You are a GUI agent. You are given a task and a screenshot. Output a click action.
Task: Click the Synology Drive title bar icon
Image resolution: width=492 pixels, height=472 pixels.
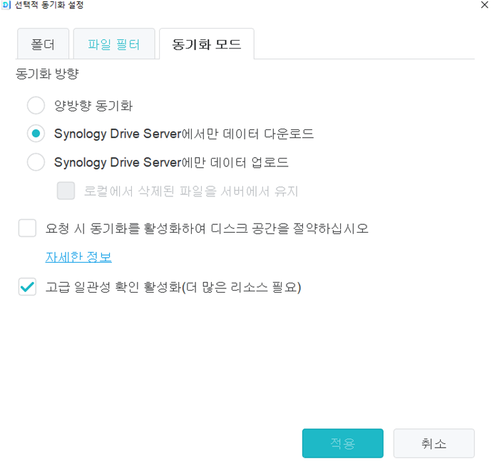(x=7, y=5)
